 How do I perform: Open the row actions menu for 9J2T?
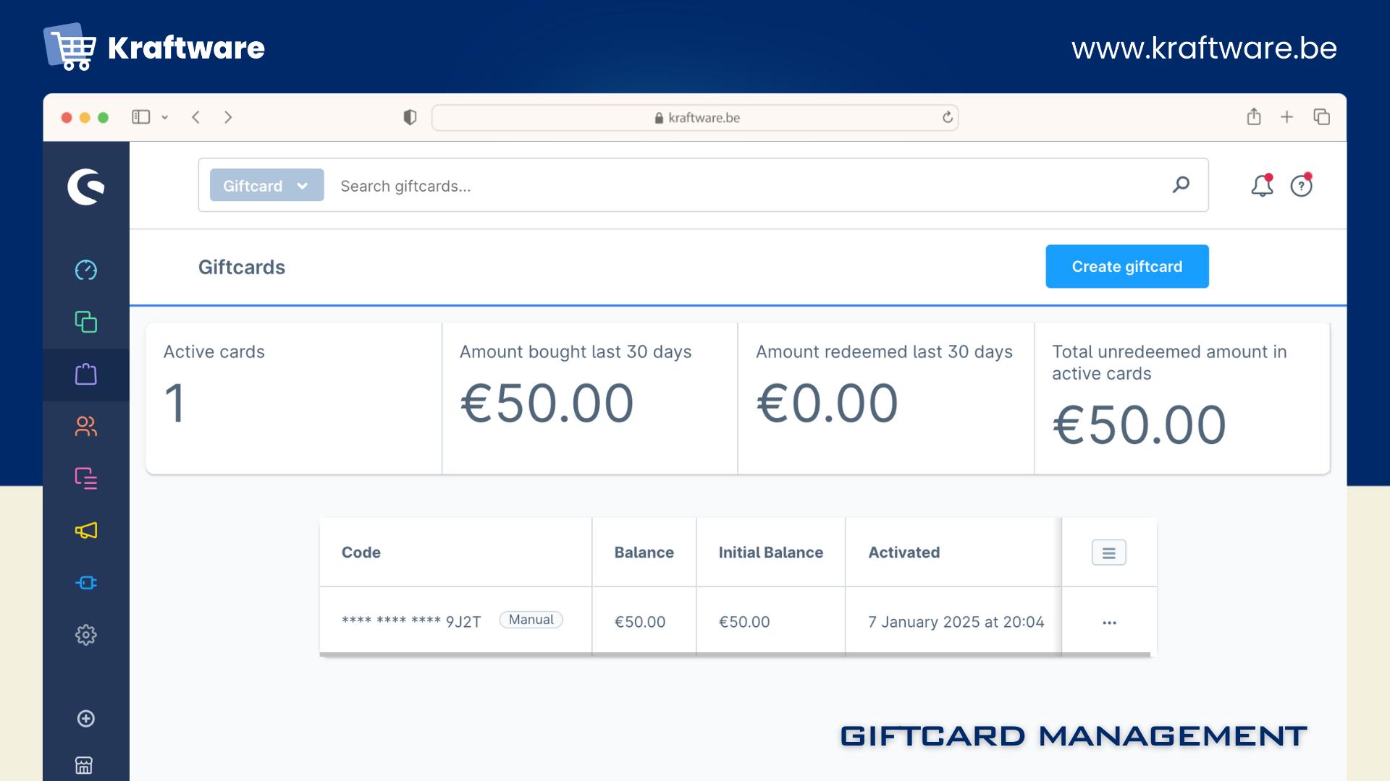coord(1109,622)
